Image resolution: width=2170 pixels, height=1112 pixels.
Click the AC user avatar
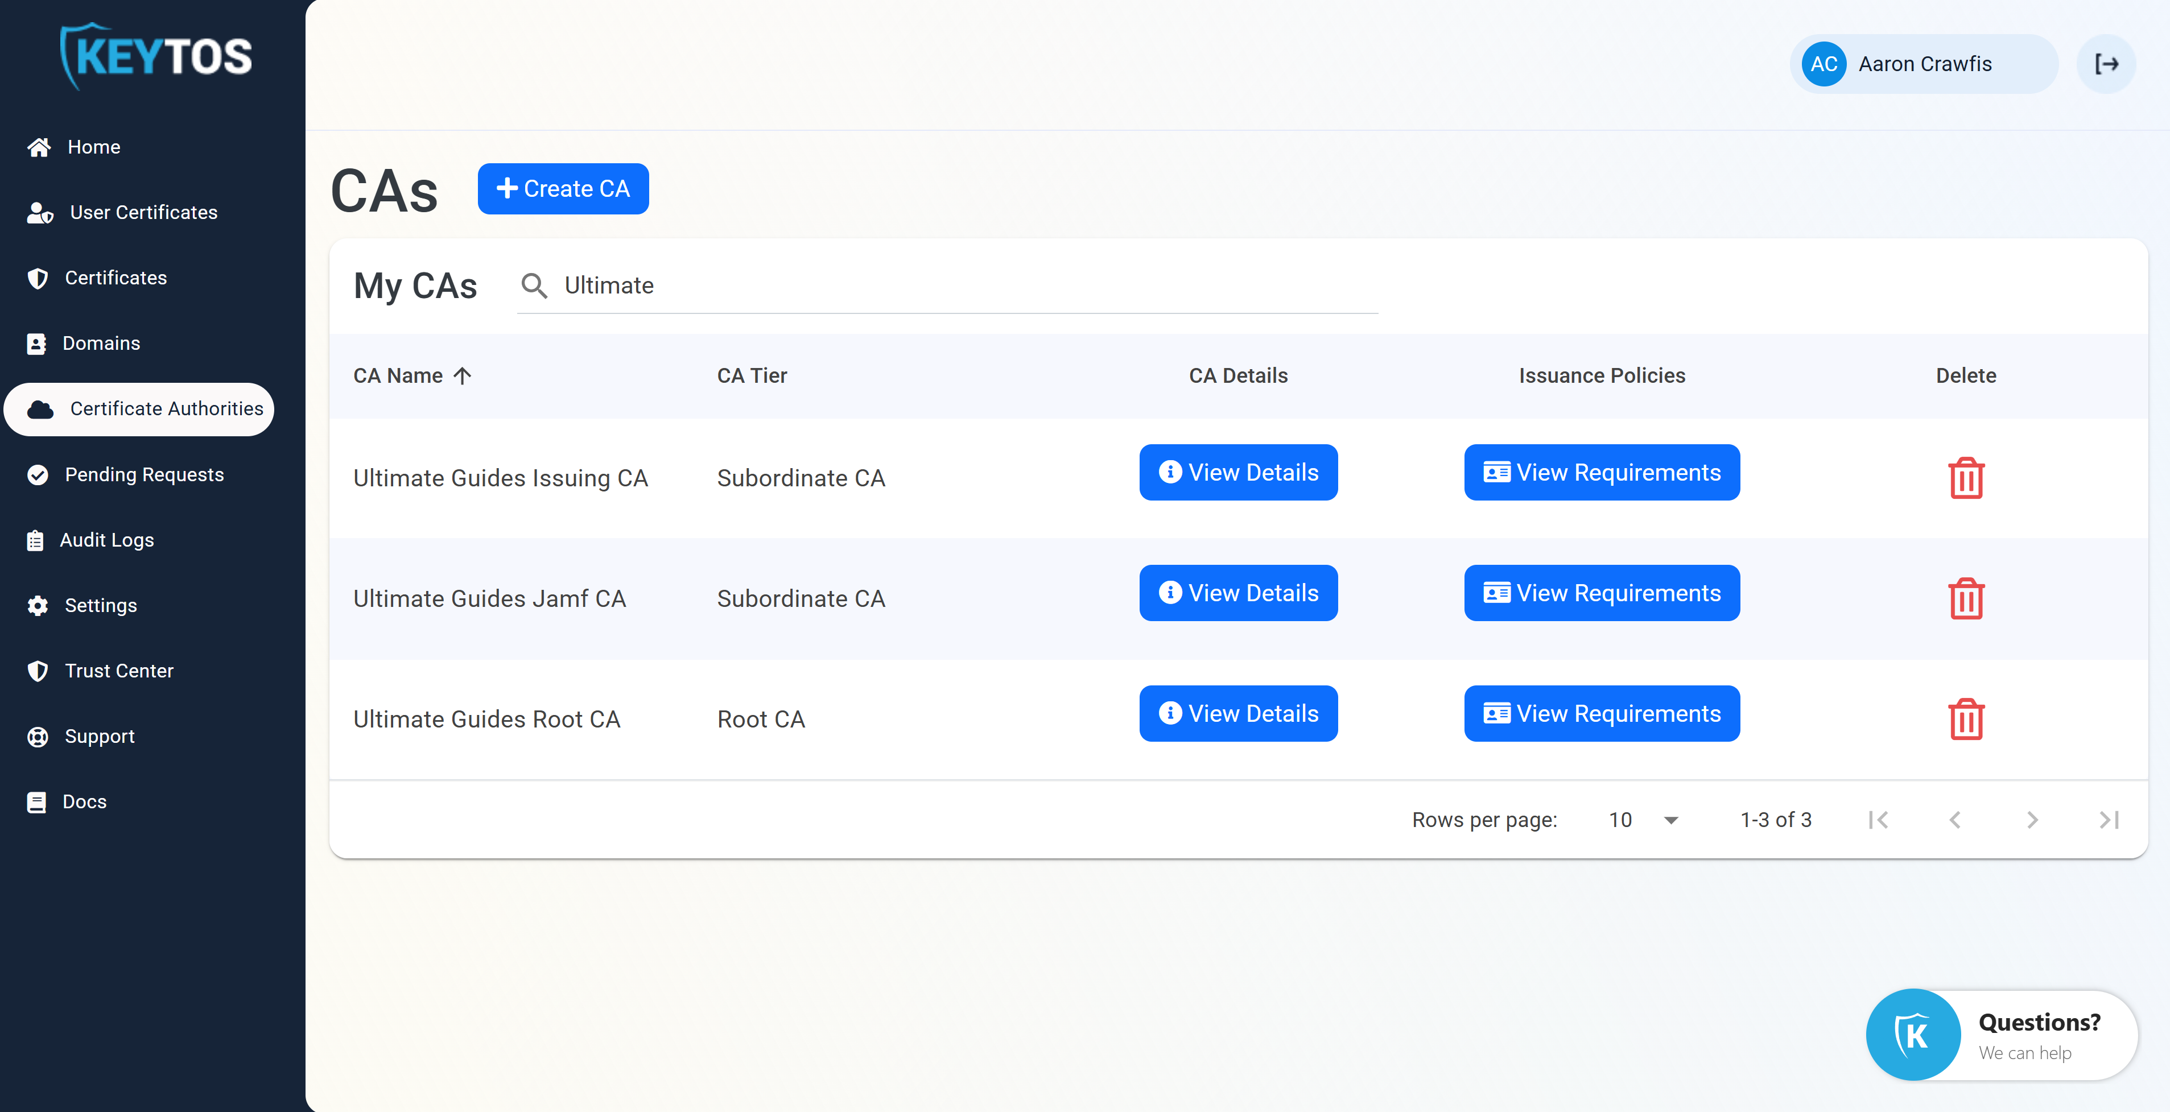(1824, 64)
